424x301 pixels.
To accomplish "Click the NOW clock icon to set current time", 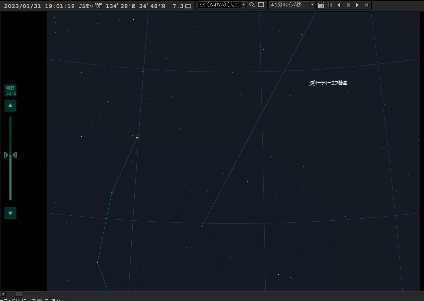I will (x=98, y=5).
